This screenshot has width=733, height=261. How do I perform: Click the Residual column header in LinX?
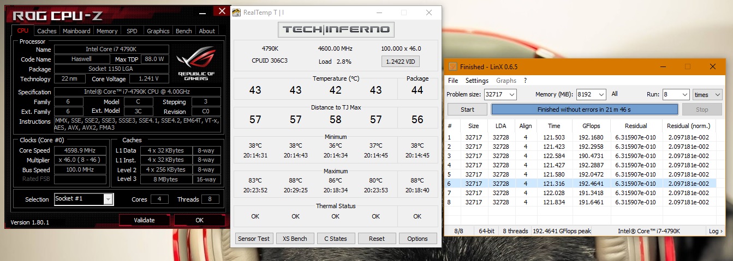(x=636, y=126)
